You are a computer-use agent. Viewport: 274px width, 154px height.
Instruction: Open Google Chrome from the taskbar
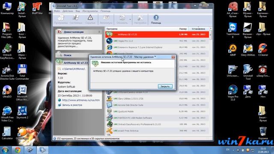click(x=17, y=150)
